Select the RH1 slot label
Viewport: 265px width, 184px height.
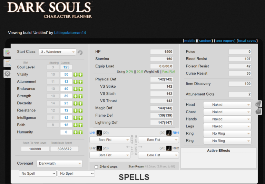tap(176, 133)
